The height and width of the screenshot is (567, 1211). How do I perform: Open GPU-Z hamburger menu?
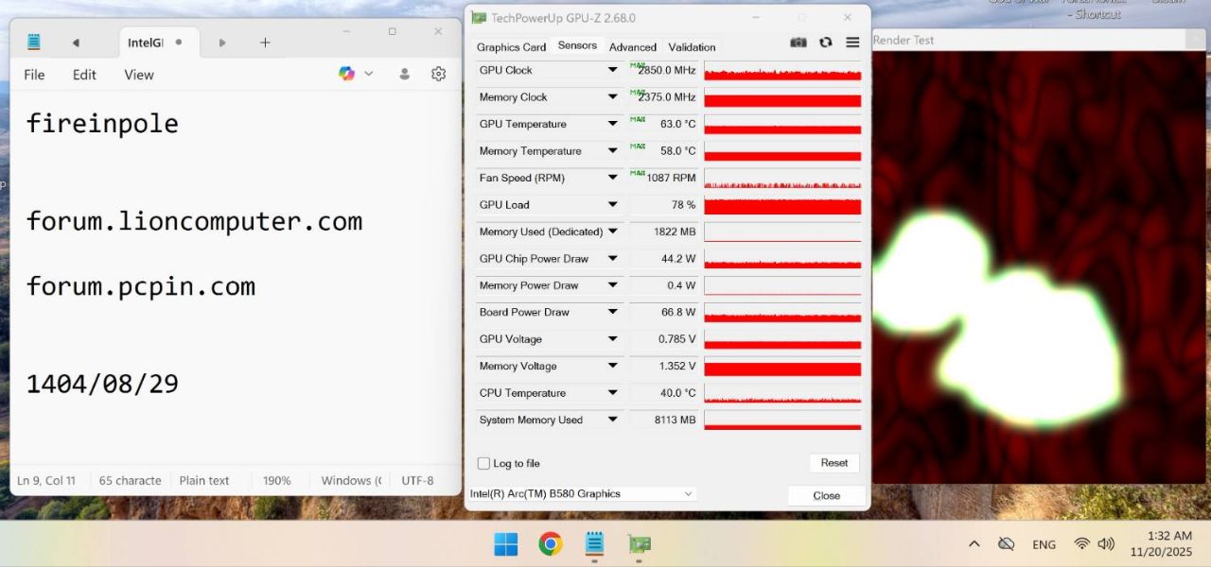click(852, 43)
